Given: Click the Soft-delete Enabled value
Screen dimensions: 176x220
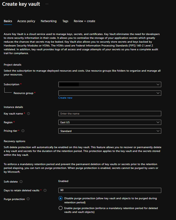Looking at the screenshot, I should [63, 181].
